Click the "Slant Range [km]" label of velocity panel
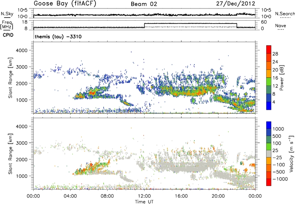Viewport: 295px width, 204px height. point(10,154)
